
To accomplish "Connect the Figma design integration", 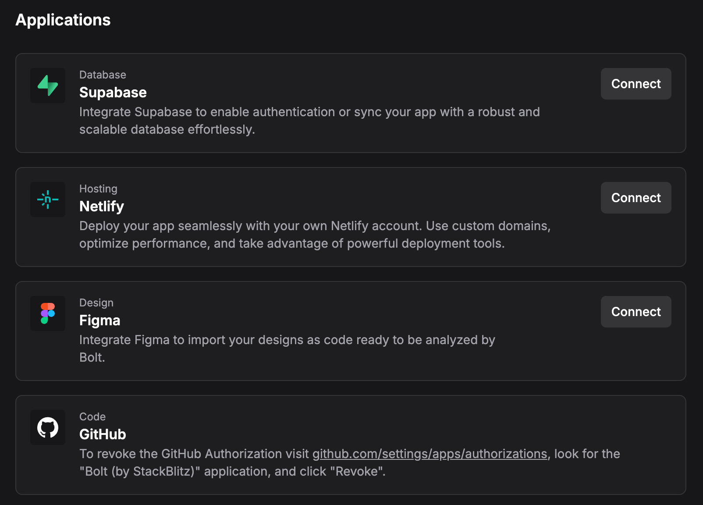I will click(x=636, y=312).
